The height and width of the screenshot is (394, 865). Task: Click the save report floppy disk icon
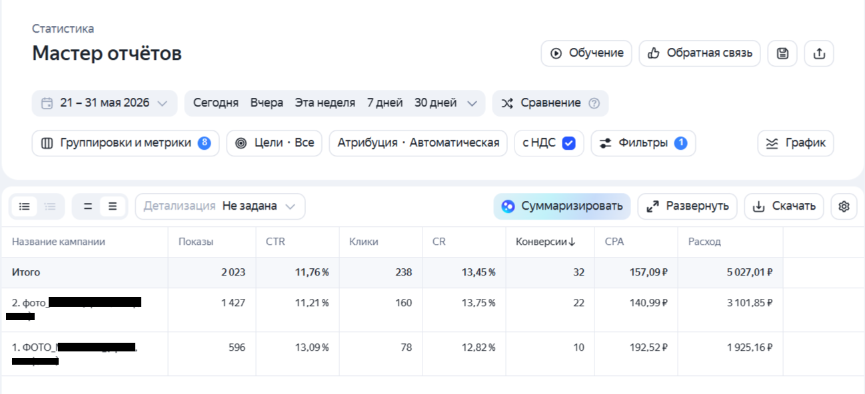tap(782, 53)
